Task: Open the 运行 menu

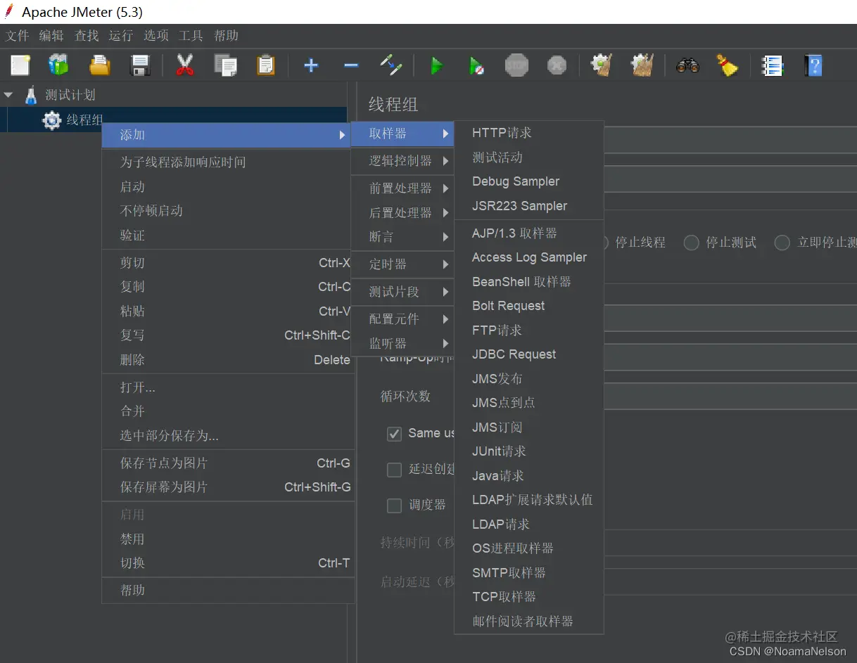Action: [120, 35]
